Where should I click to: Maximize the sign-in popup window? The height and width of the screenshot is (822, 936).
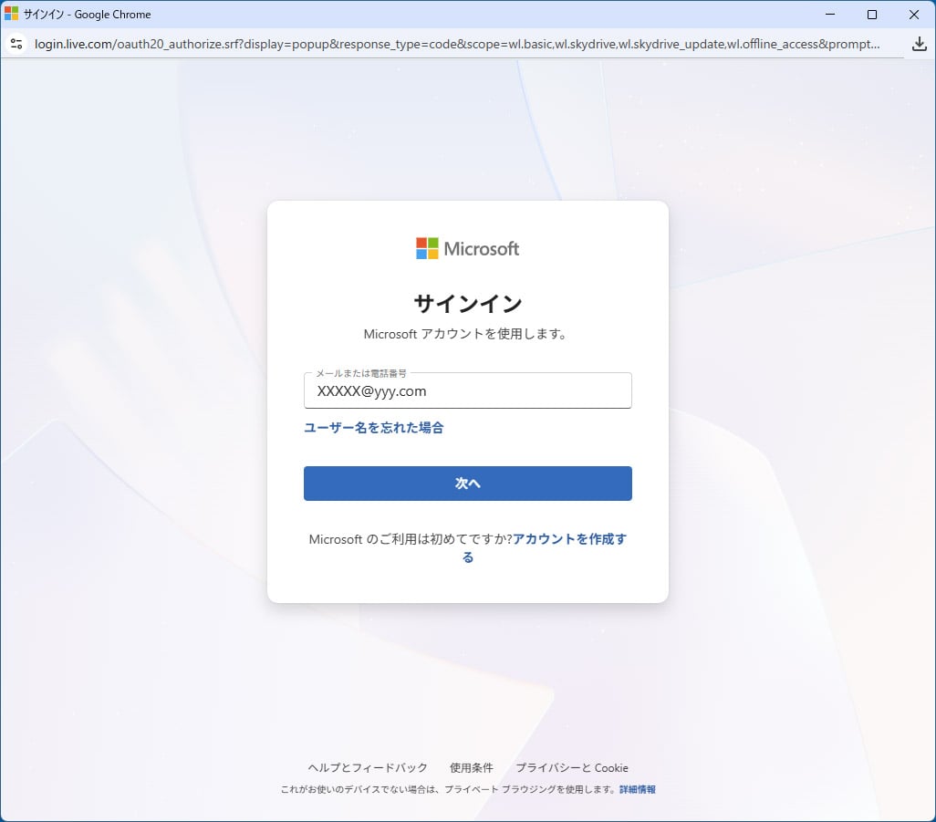click(872, 15)
